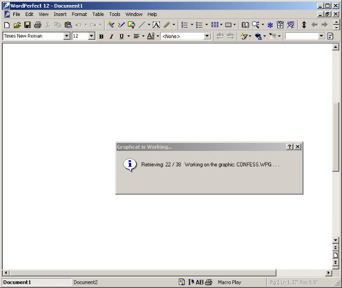Switch to Document2 in application bar
The image size is (342, 288).
(x=85, y=282)
